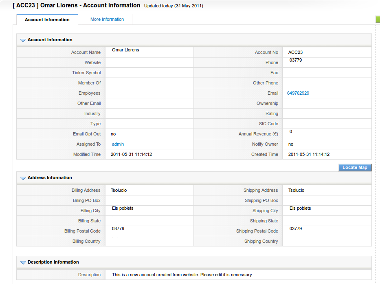Click the 649762929 email link
This screenshot has width=380, height=284.
click(298, 93)
